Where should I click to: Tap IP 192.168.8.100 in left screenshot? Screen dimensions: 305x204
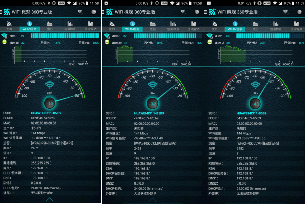click(x=41, y=158)
